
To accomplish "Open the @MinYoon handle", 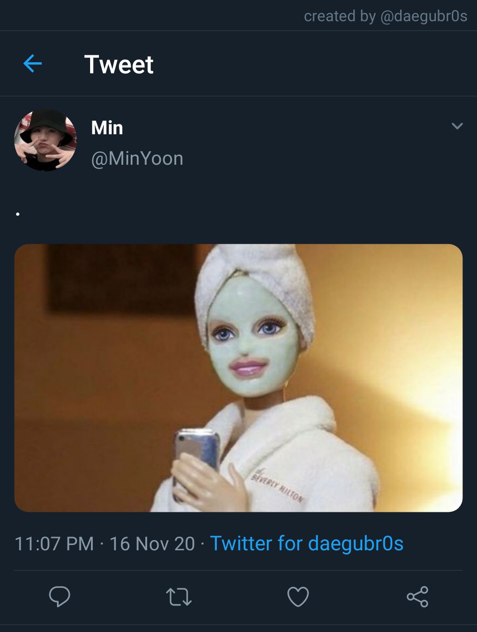I will coord(137,159).
